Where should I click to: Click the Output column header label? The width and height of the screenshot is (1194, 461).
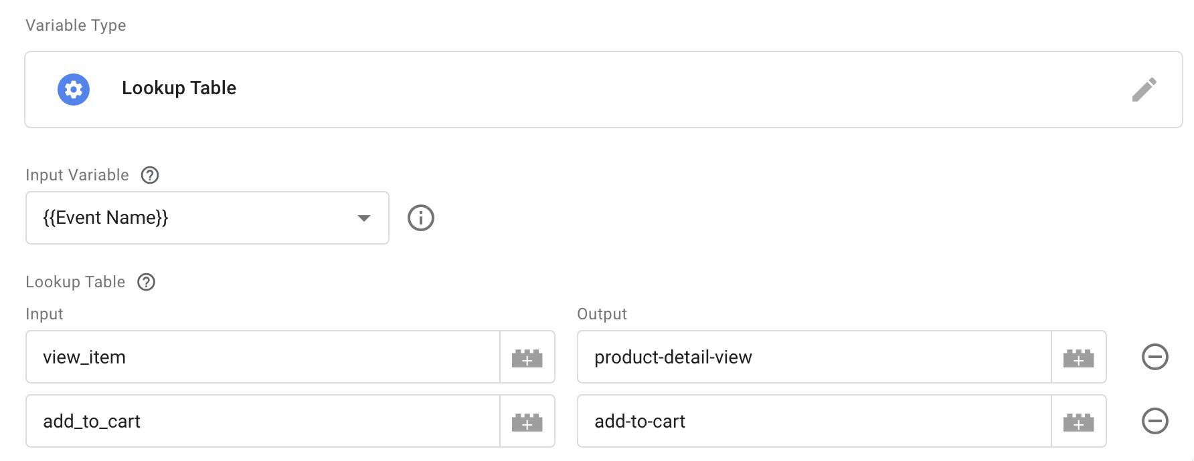coord(602,314)
